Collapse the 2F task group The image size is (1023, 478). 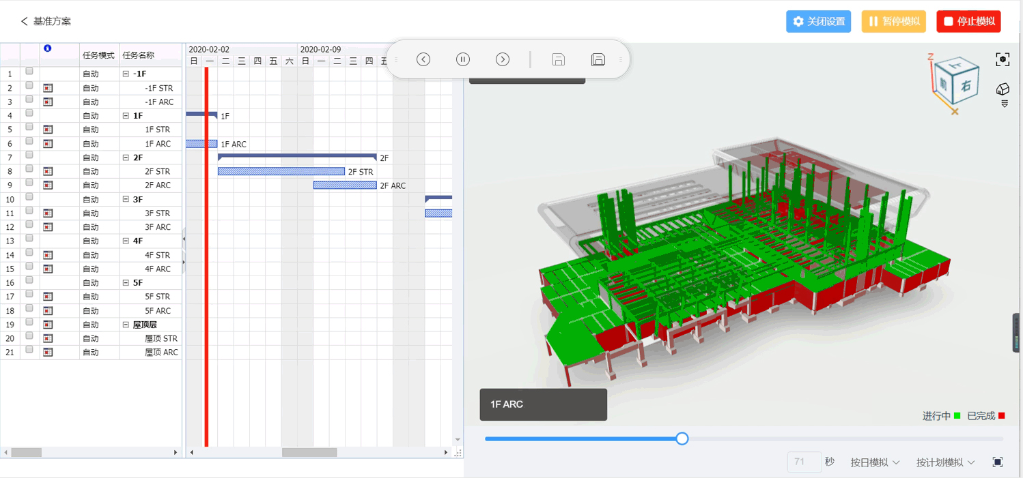coord(126,158)
